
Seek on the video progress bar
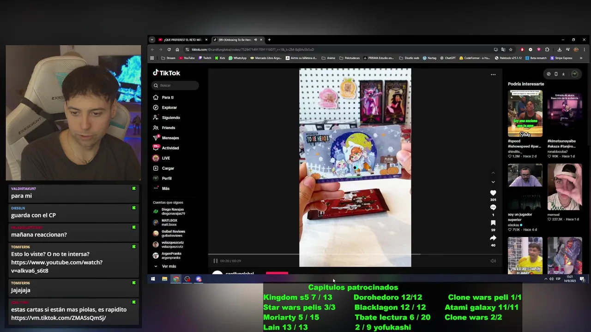tap(355, 254)
